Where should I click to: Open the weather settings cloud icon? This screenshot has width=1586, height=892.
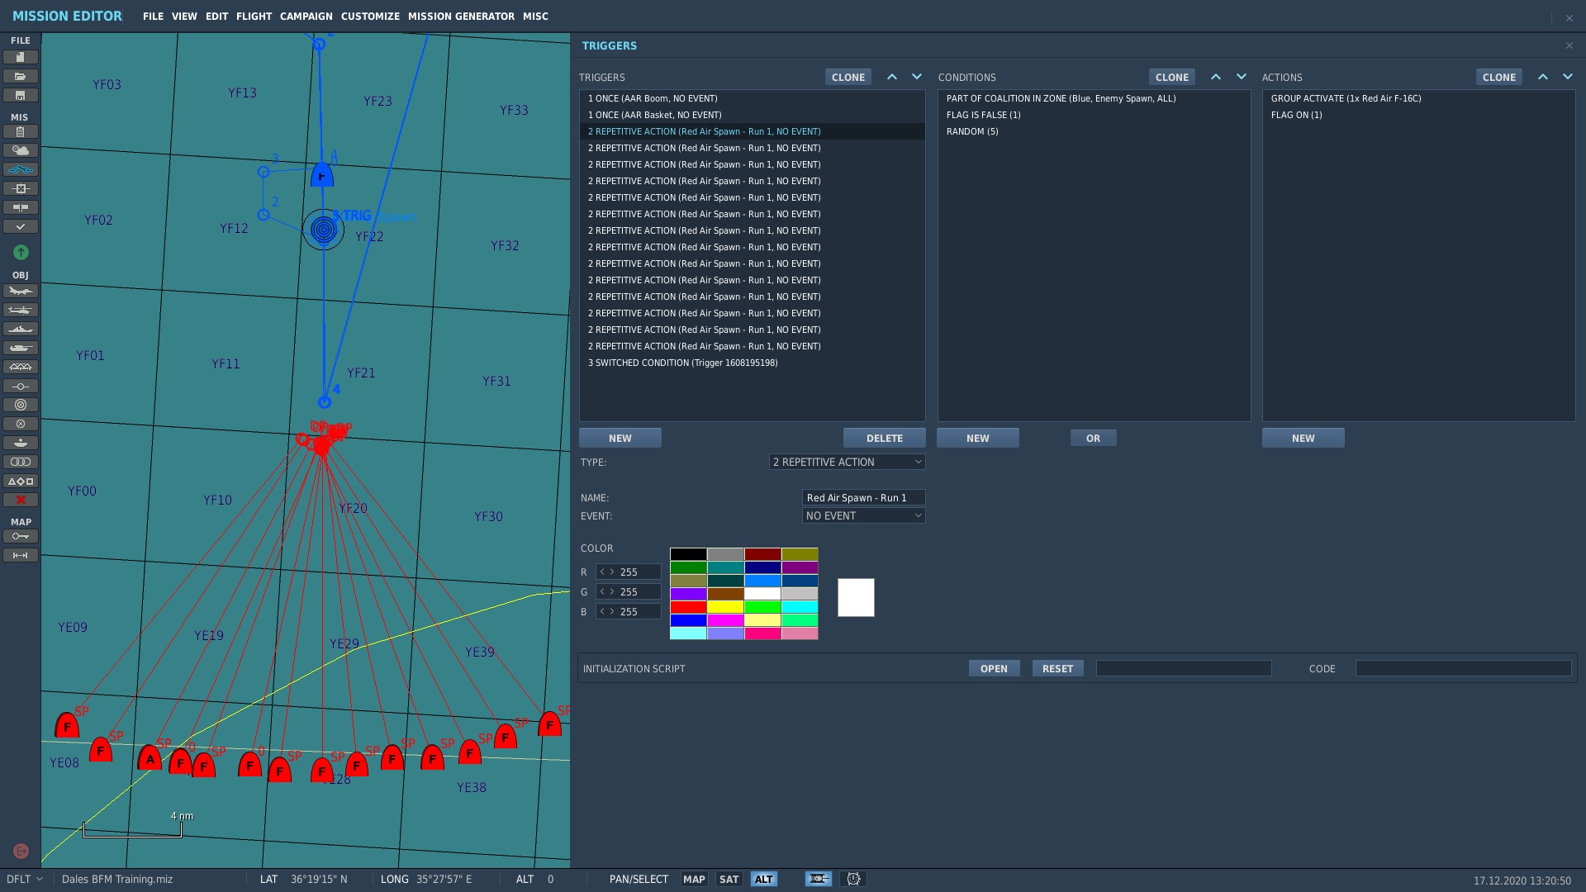(21, 150)
